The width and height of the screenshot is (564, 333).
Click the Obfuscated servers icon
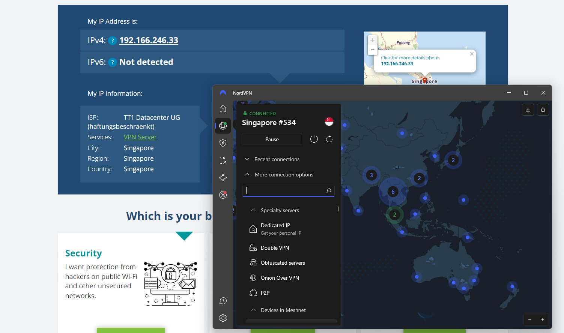coord(253,263)
